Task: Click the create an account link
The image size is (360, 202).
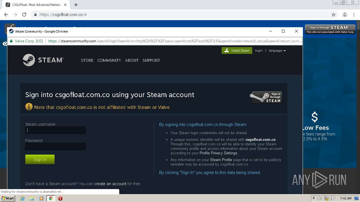Action: 110,184
